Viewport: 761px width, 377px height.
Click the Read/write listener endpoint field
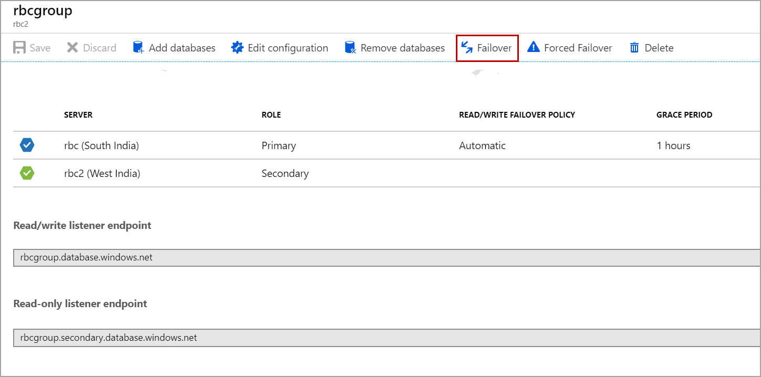386,258
